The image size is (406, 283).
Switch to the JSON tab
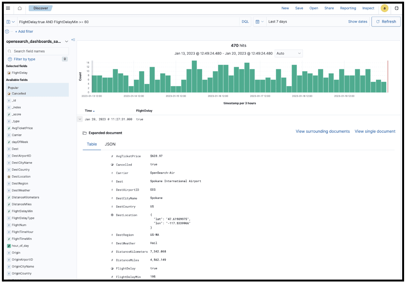pyautogui.click(x=110, y=144)
